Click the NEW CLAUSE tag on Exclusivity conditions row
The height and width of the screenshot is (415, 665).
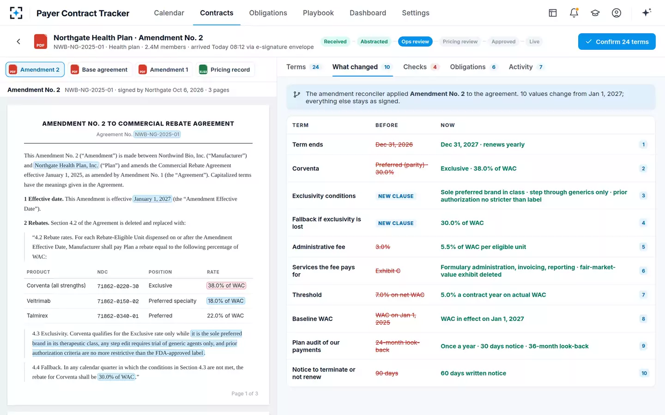click(x=396, y=196)
